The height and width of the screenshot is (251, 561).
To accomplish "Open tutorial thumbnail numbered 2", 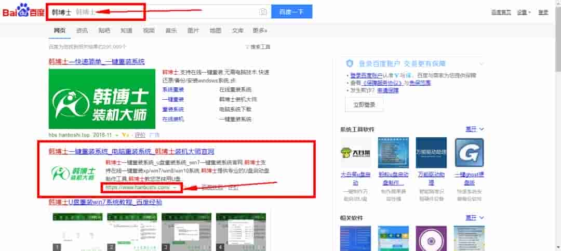I will tap(132, 232).
